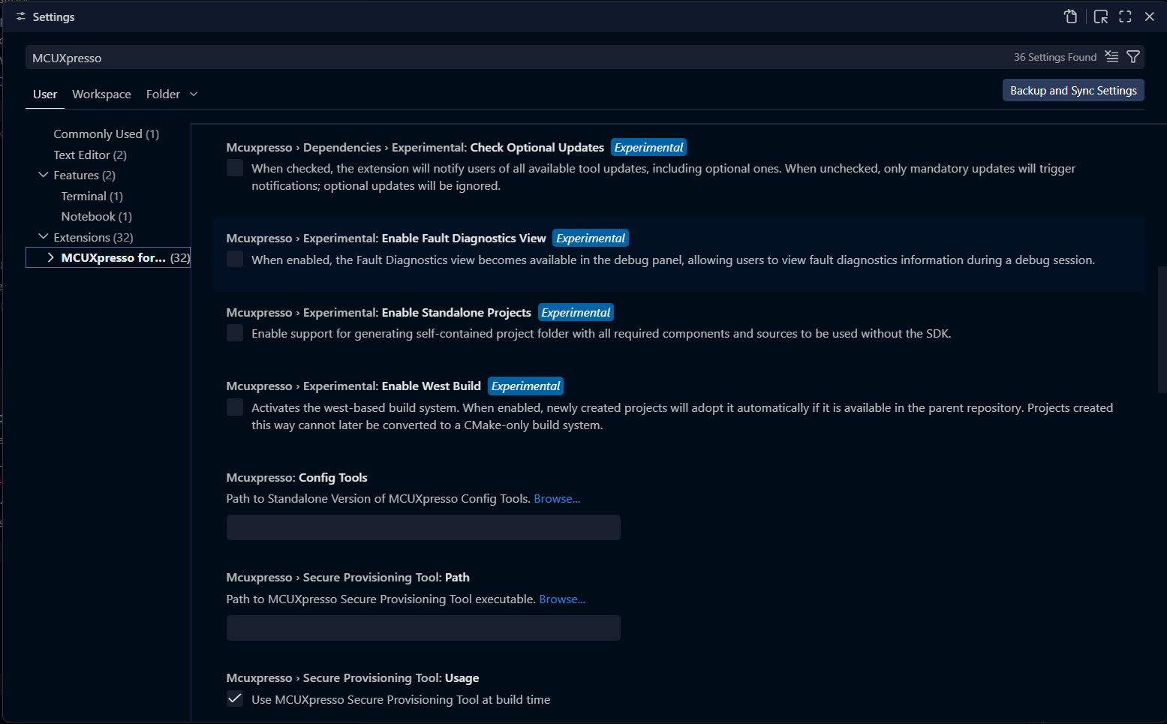Screen dimensions: 1167x724
Task: Close the Settings editor
Action: [x=1149, y=17]
